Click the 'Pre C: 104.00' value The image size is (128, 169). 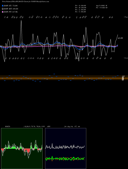80,12
